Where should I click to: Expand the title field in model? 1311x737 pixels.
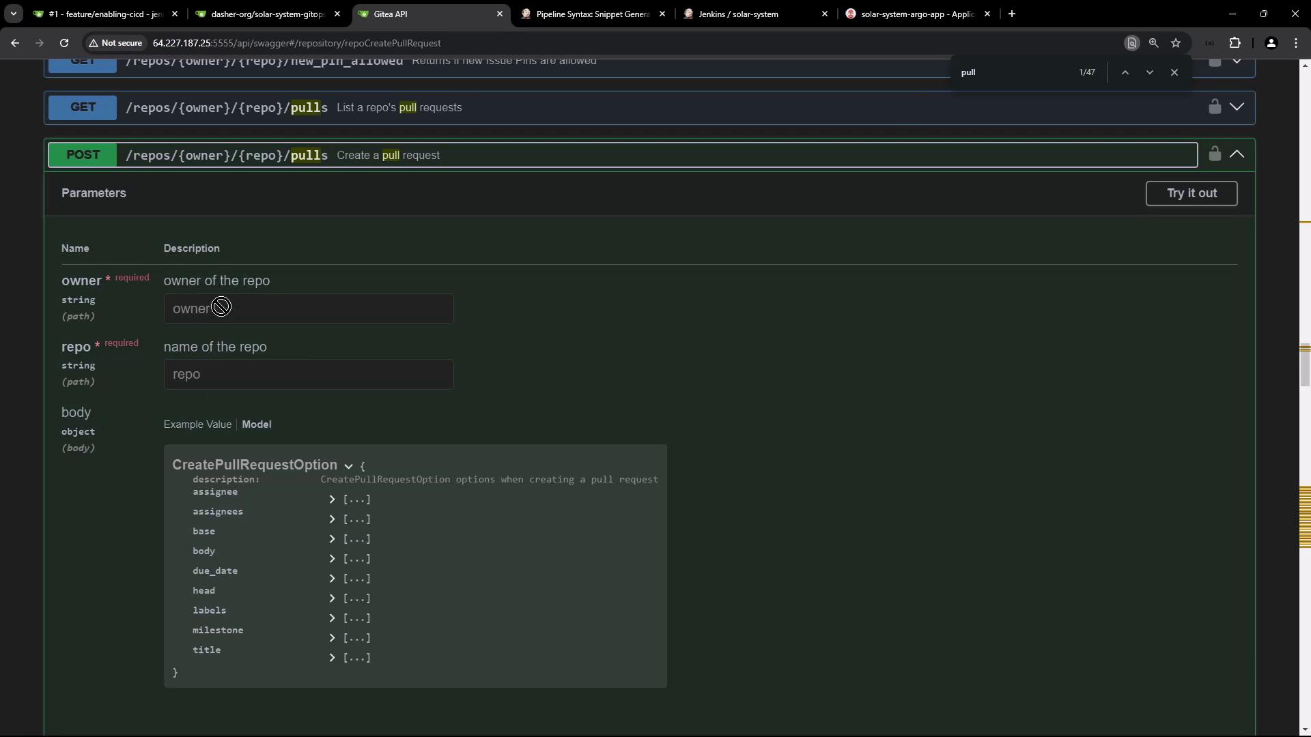pyautogui.click(x=333, y=658)
